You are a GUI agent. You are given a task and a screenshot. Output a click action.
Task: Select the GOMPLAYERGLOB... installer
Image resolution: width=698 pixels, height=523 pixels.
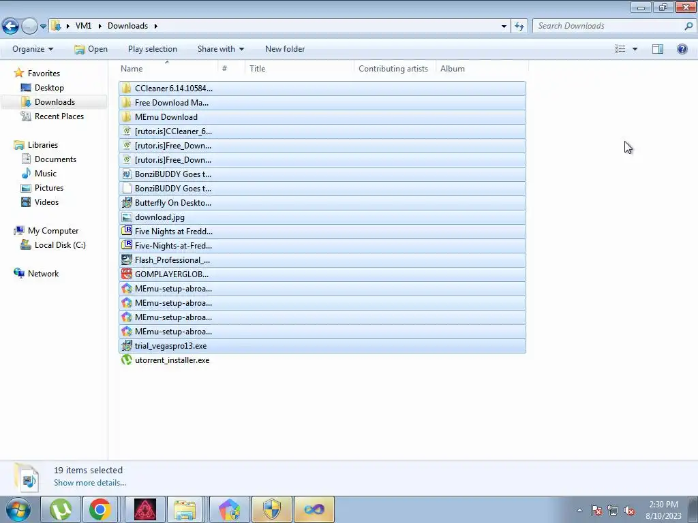[322, 274]
